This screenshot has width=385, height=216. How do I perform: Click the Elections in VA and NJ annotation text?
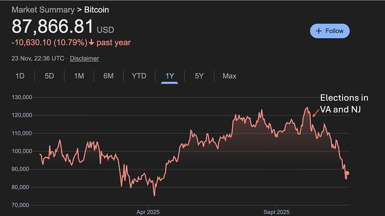click(x=344, y=103)
